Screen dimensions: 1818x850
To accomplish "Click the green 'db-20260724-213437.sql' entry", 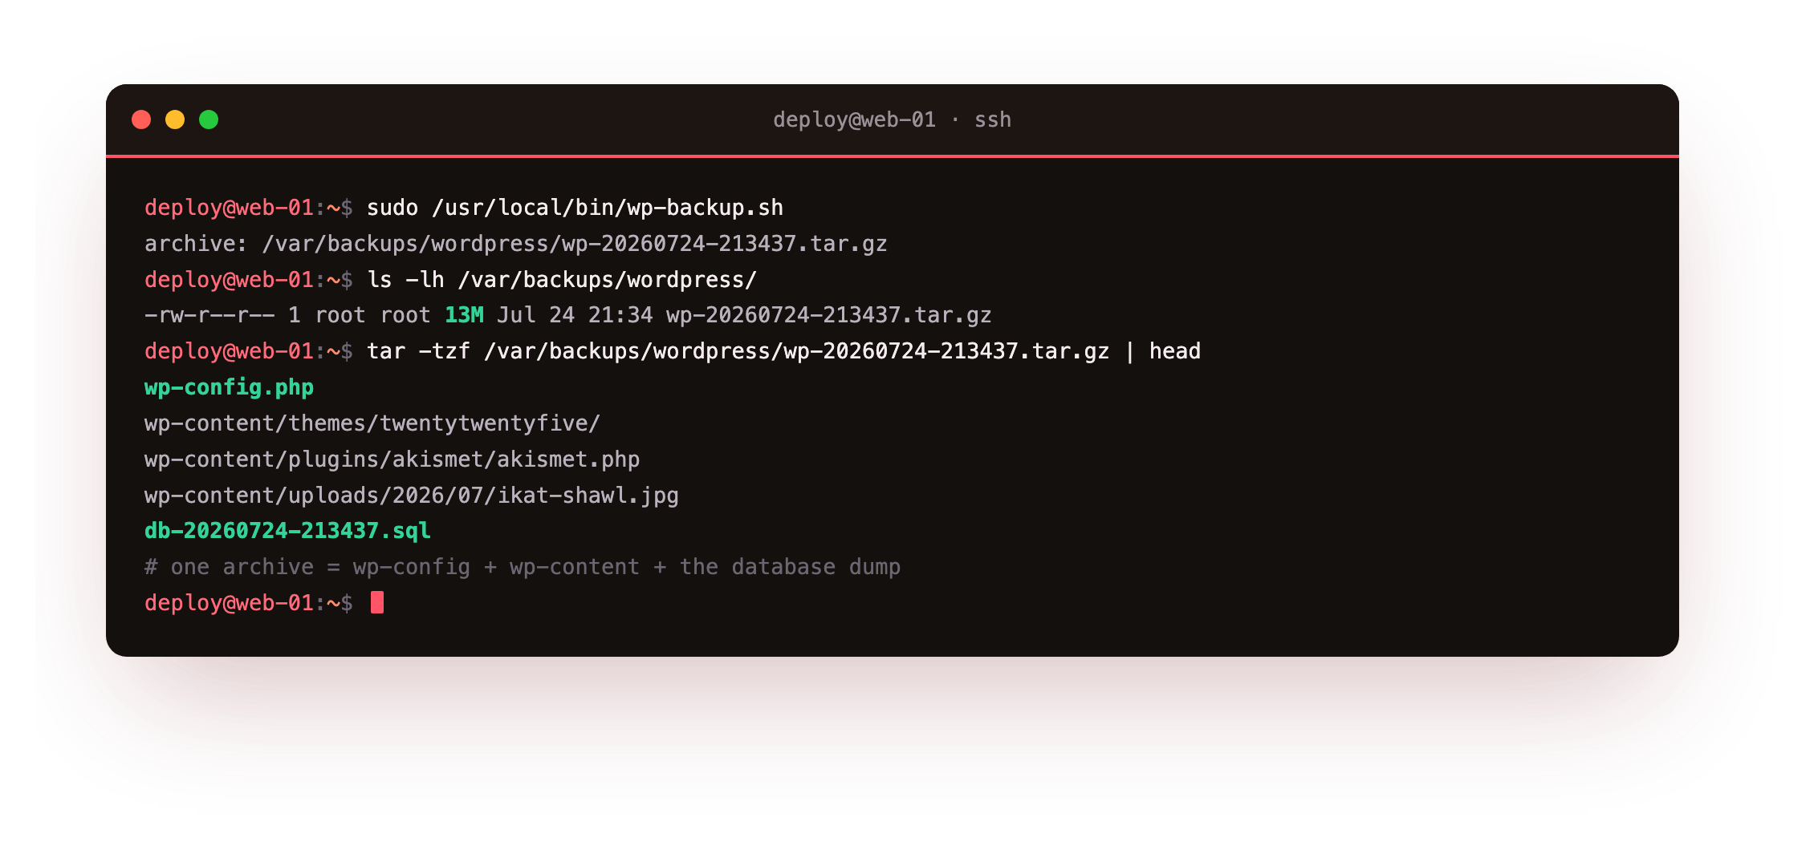I will point(287,531).
